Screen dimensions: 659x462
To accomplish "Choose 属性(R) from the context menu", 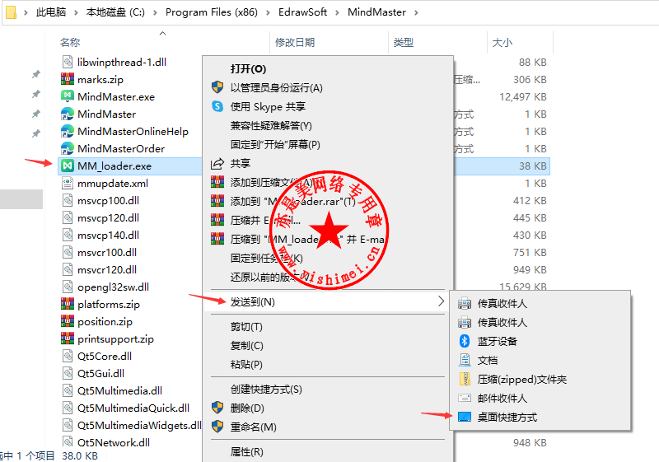I will click(x=246, y=452).
